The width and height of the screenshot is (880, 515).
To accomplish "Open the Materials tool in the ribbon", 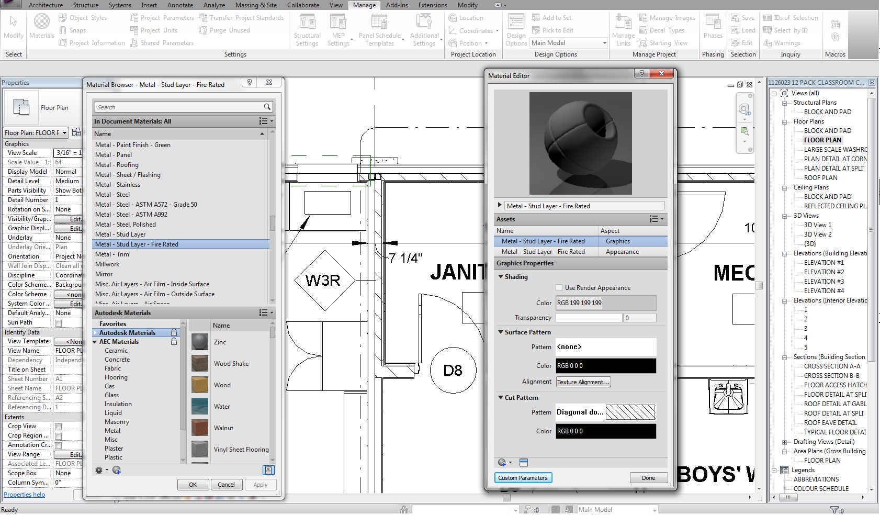I will (42, 26).
